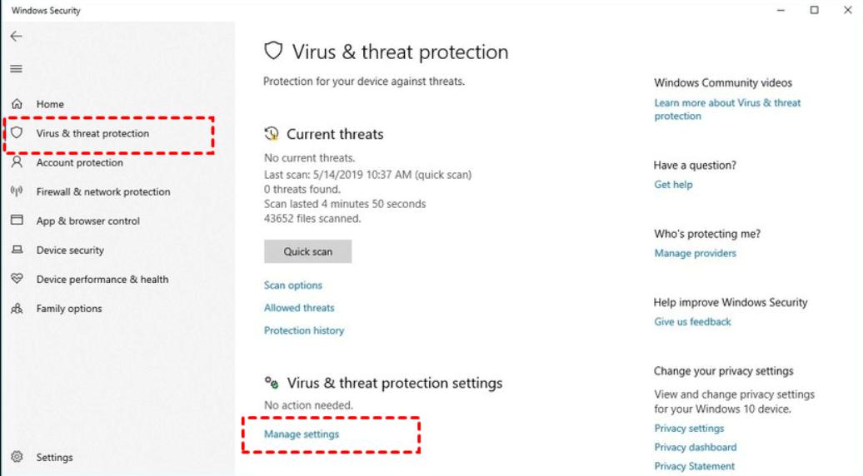This screenshot has height=476, width=863.
Task: Click Manage settings link
Action: coord(302,434)
